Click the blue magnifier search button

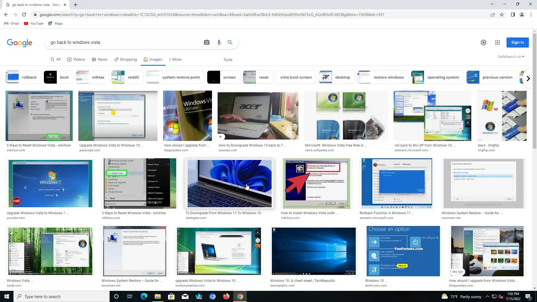[230, 43]
